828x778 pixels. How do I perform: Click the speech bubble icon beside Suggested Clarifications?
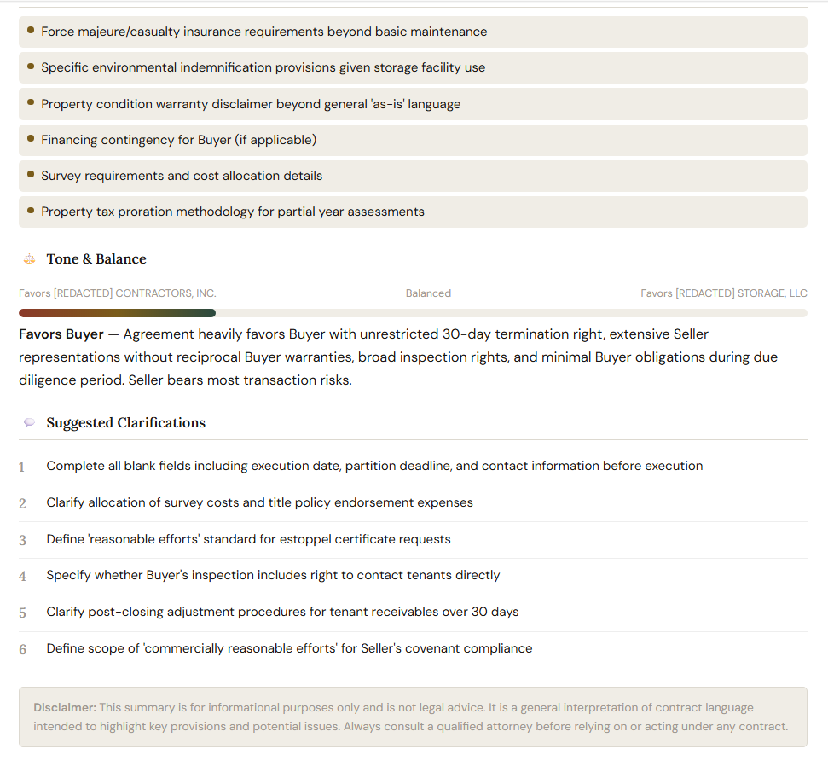tap(30, 422)
